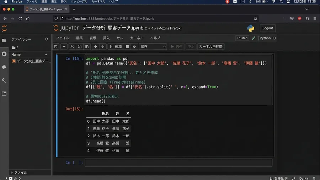Image resolution: width=320 pixels, height=180 pixels.
Task: Expand the ファイル section at sidebar bottom
Action: pos(20,173)
